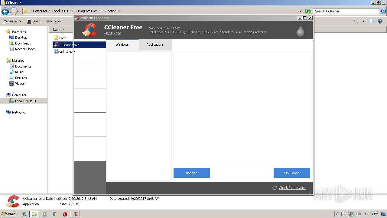
Task: Select Videos library
Action: point(20,84)
